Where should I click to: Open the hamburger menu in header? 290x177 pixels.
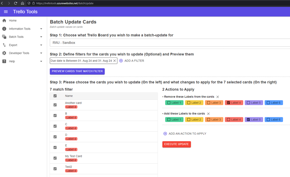[6, 12]
